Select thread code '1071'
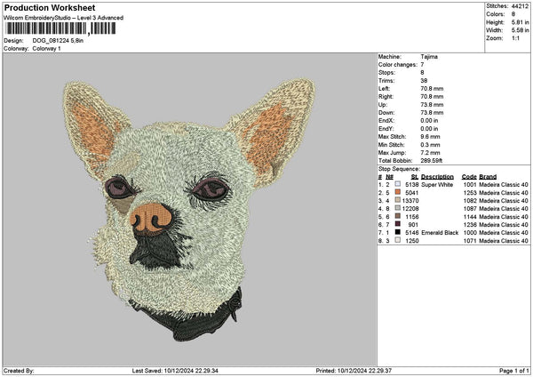533x377 pixels. [470, 241]
